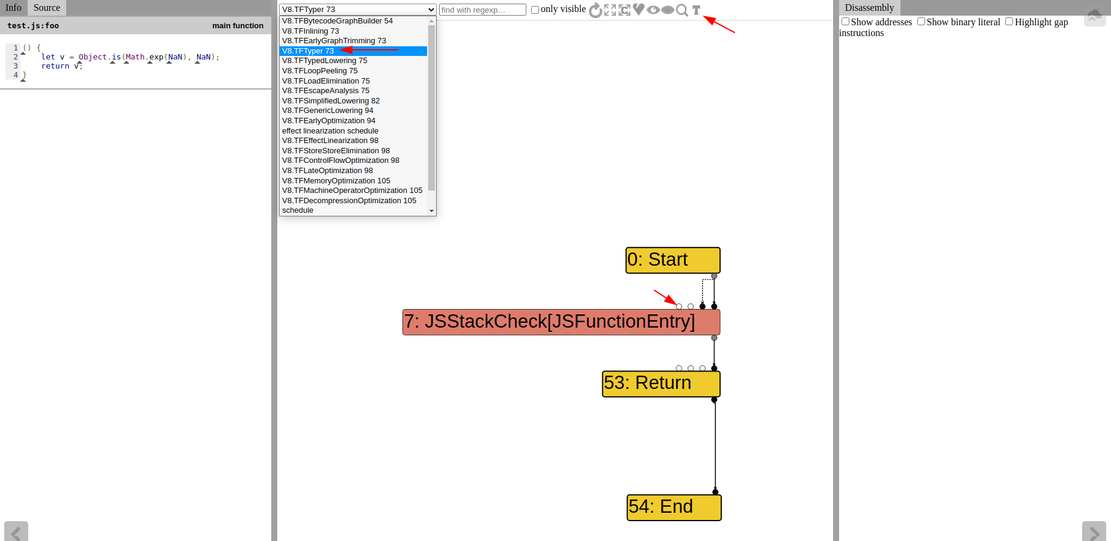The image size is (1111, 541).
Task: Click the hide selected nodes eye icon
Action: [x=668, y=10]
